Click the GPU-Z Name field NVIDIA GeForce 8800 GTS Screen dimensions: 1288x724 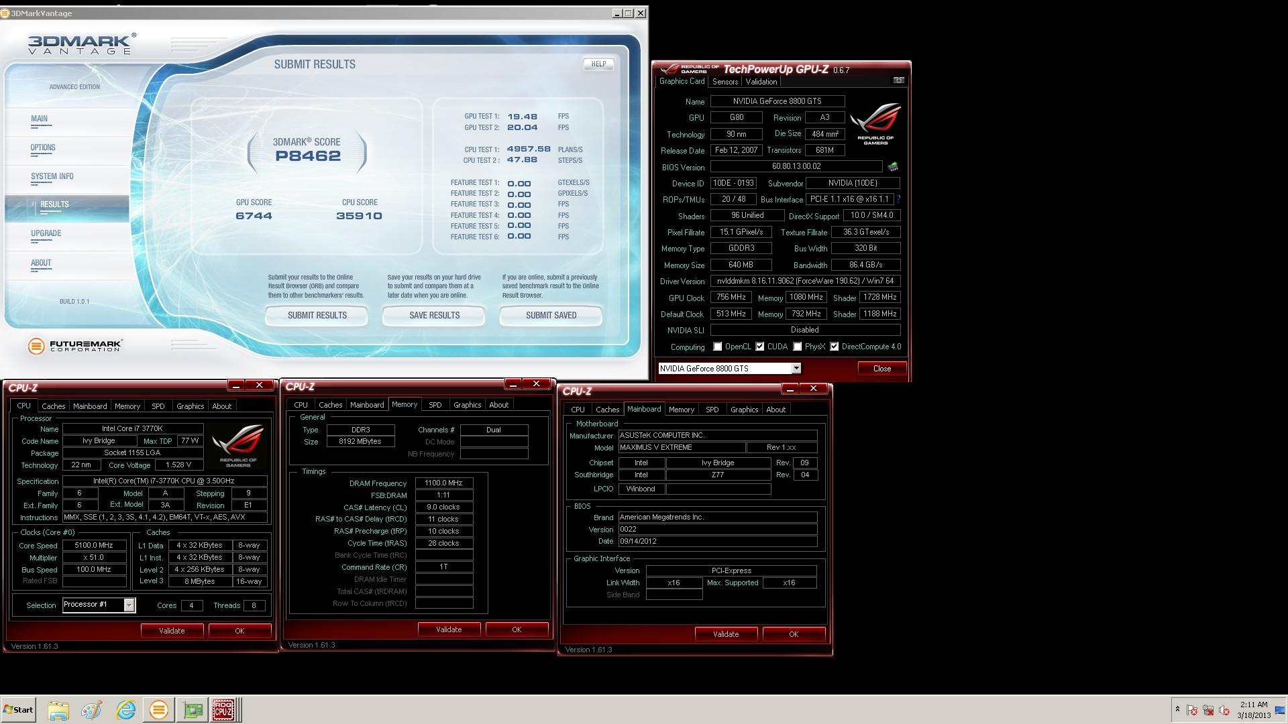pyautogui.click(x=777, y=101)
